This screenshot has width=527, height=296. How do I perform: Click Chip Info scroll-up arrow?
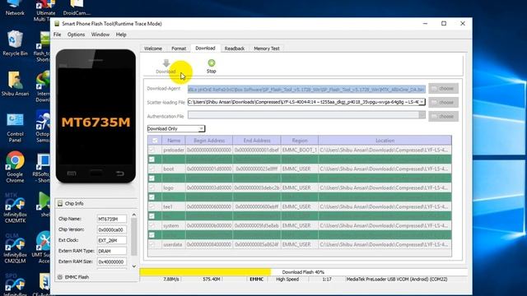pyautogui.click(x=133, y=215)
